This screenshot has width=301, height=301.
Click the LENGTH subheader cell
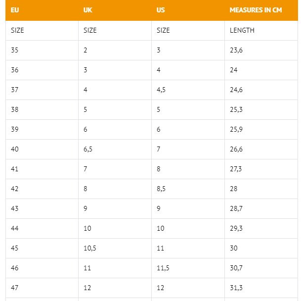pyautogui.click(x=242, y=30)
